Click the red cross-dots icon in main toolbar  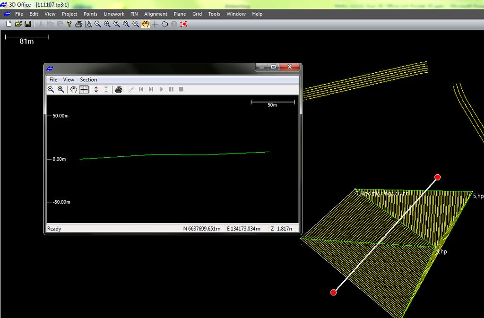coord(184,24)
